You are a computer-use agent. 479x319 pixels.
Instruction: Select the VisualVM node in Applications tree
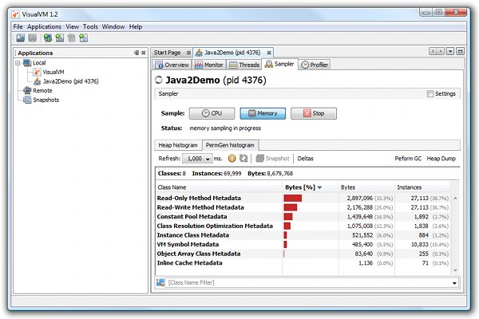54,72
